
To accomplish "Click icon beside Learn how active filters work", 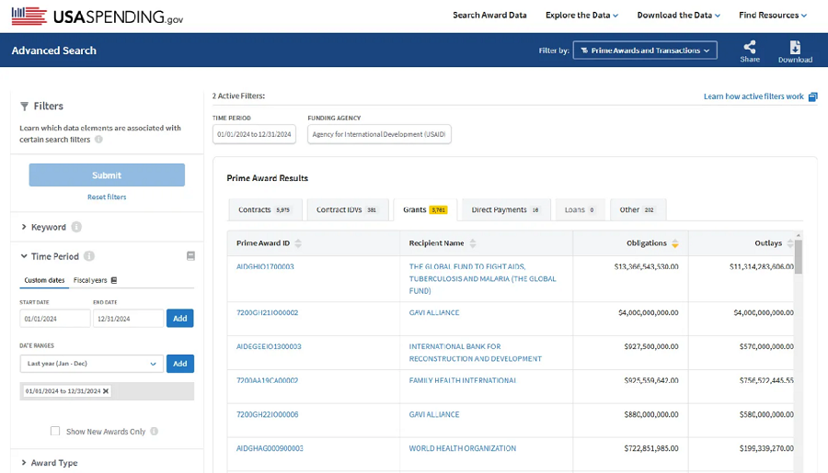I will (x=812, y=96).
